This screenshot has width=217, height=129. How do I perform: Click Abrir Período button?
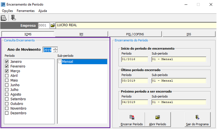tap(158, 119)
